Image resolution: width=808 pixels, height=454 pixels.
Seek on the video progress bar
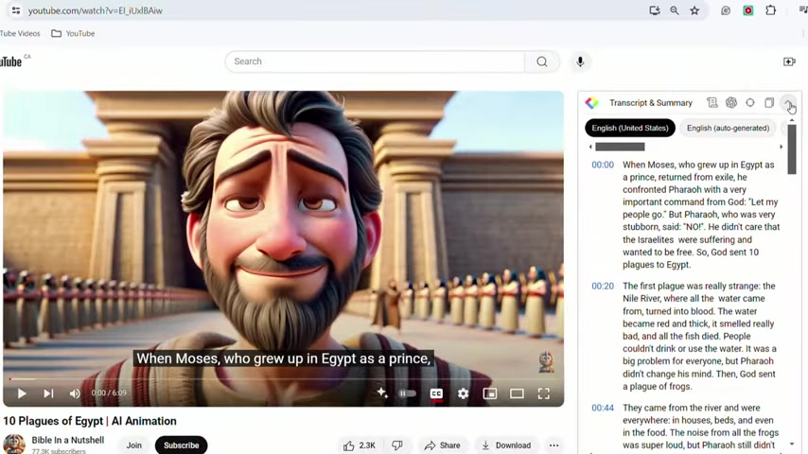click(284, 379)
